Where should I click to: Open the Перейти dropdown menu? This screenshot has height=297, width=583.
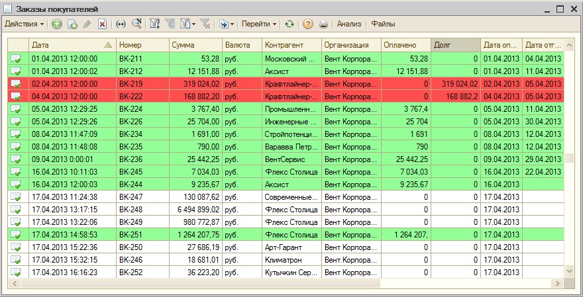coord(259,24)
